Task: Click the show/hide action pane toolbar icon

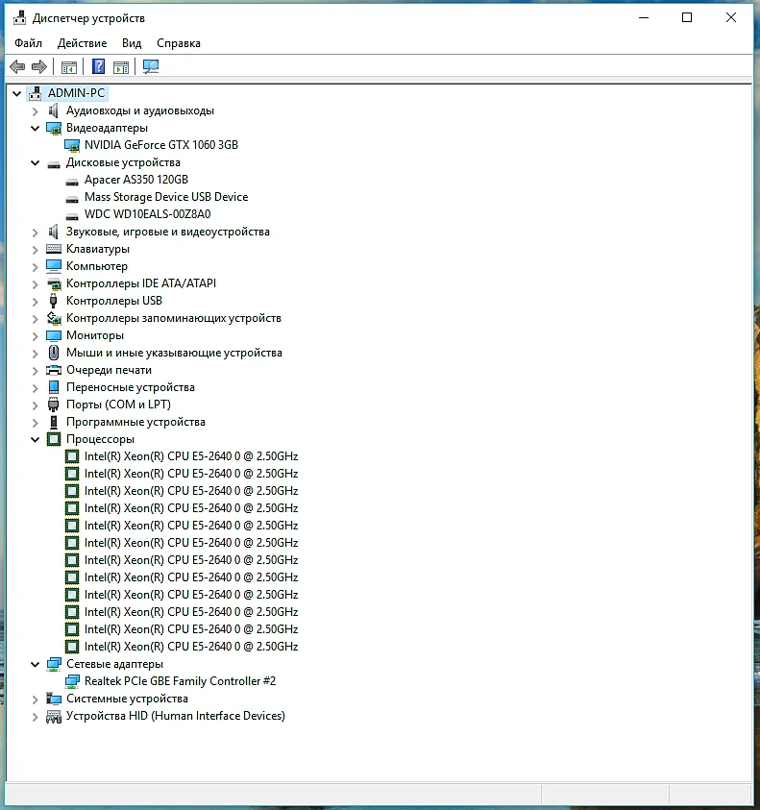Action: [121, 67]
